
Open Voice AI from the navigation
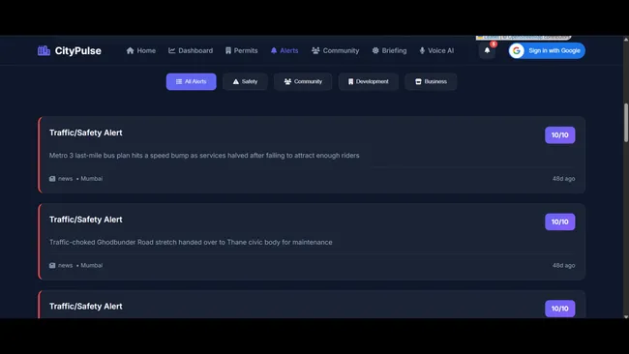pyautogui.click(x=436, y=50)
